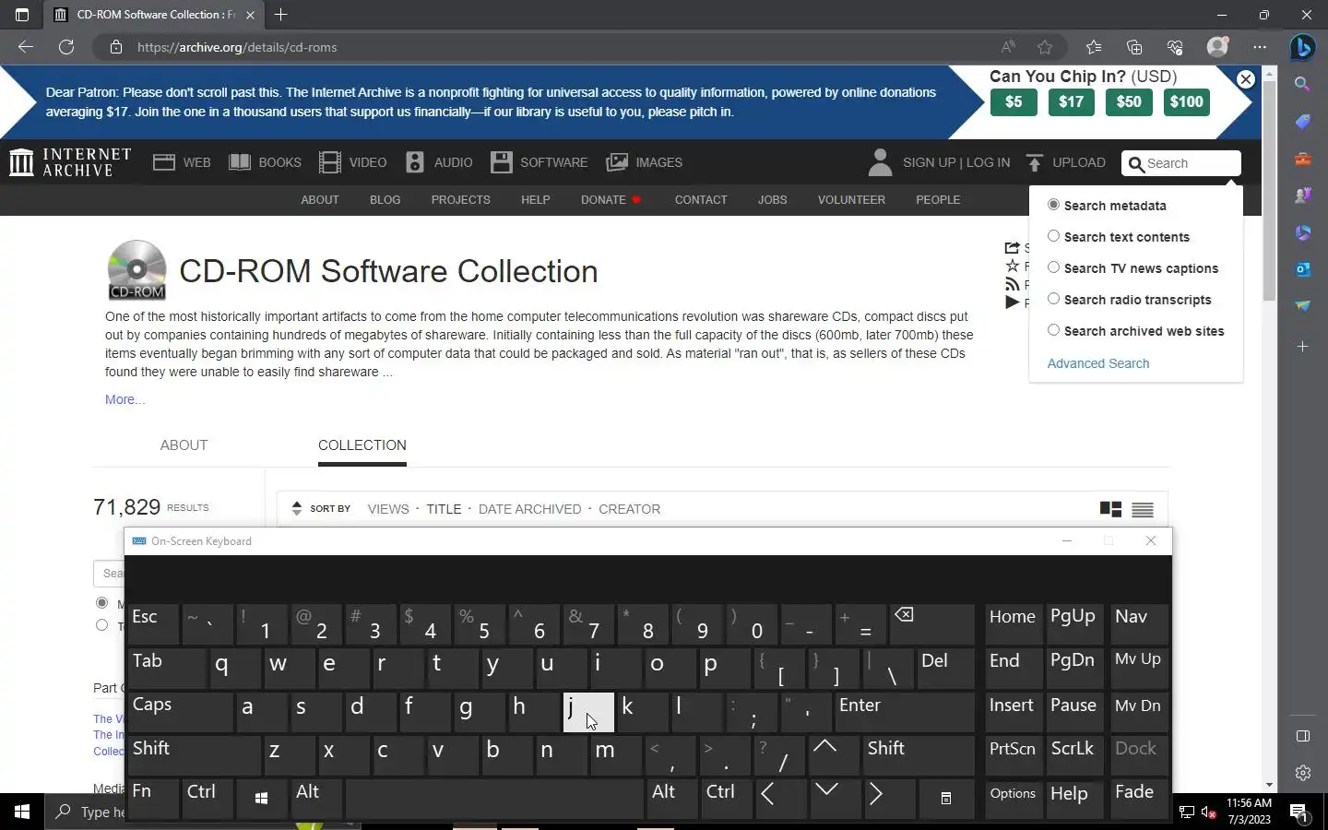Image resolution: width=1328 pixels, height=830 pixels.
Task: Click the ScrLk key on keyboard
Action: [x=1073, y=755]
